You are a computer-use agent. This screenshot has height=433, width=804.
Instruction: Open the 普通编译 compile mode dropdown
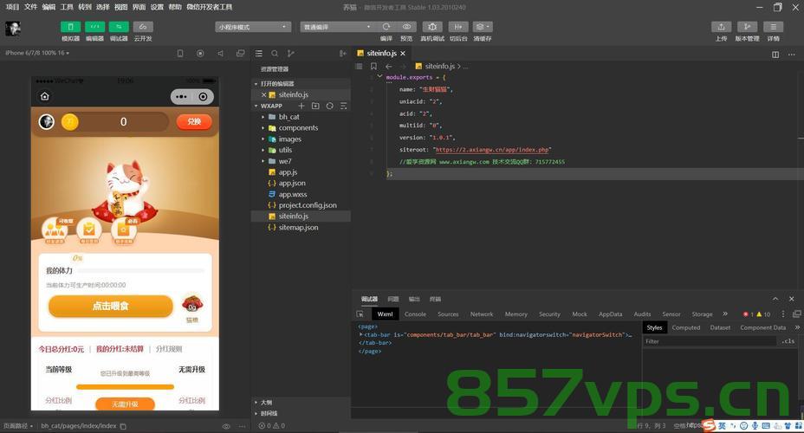(337, 27)
